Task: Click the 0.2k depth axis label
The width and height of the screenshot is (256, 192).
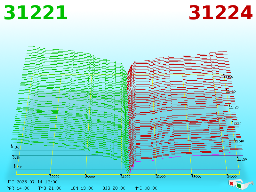Action: (x=16, y=157)
